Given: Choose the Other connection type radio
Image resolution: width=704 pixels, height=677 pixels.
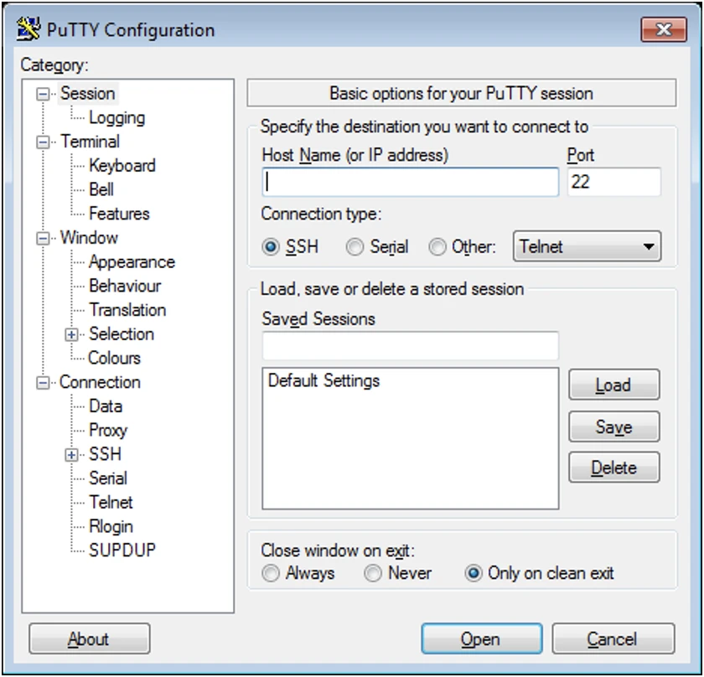Looking at the screenshot, I should click(437, 247).
